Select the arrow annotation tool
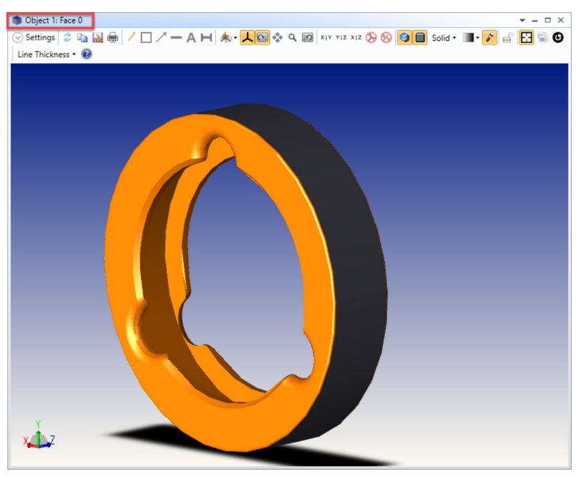Screen dimensions: 576x479 [x=161, y=38]
